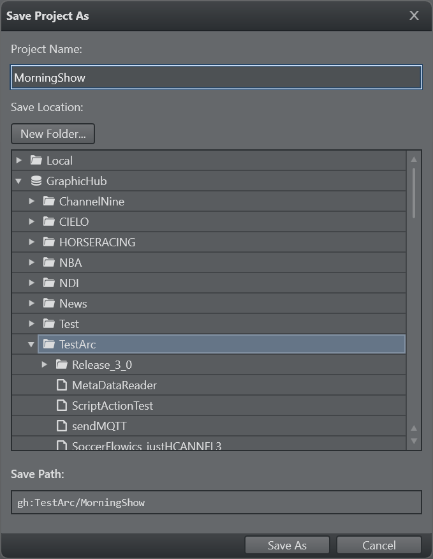Image resolution: width=433 pixels, height=559 pixels.
Task: Click the MetaDataReader file icon
Action: [62, 385]
